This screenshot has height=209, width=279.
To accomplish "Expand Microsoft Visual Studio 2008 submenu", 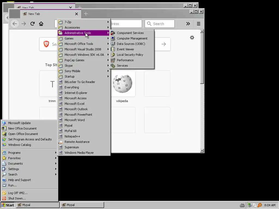I will [84, 49].
